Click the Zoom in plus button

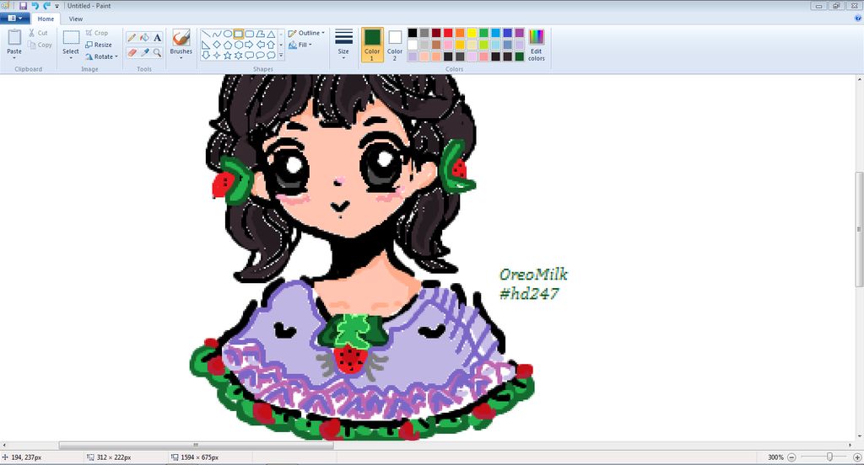pos(857,457)
